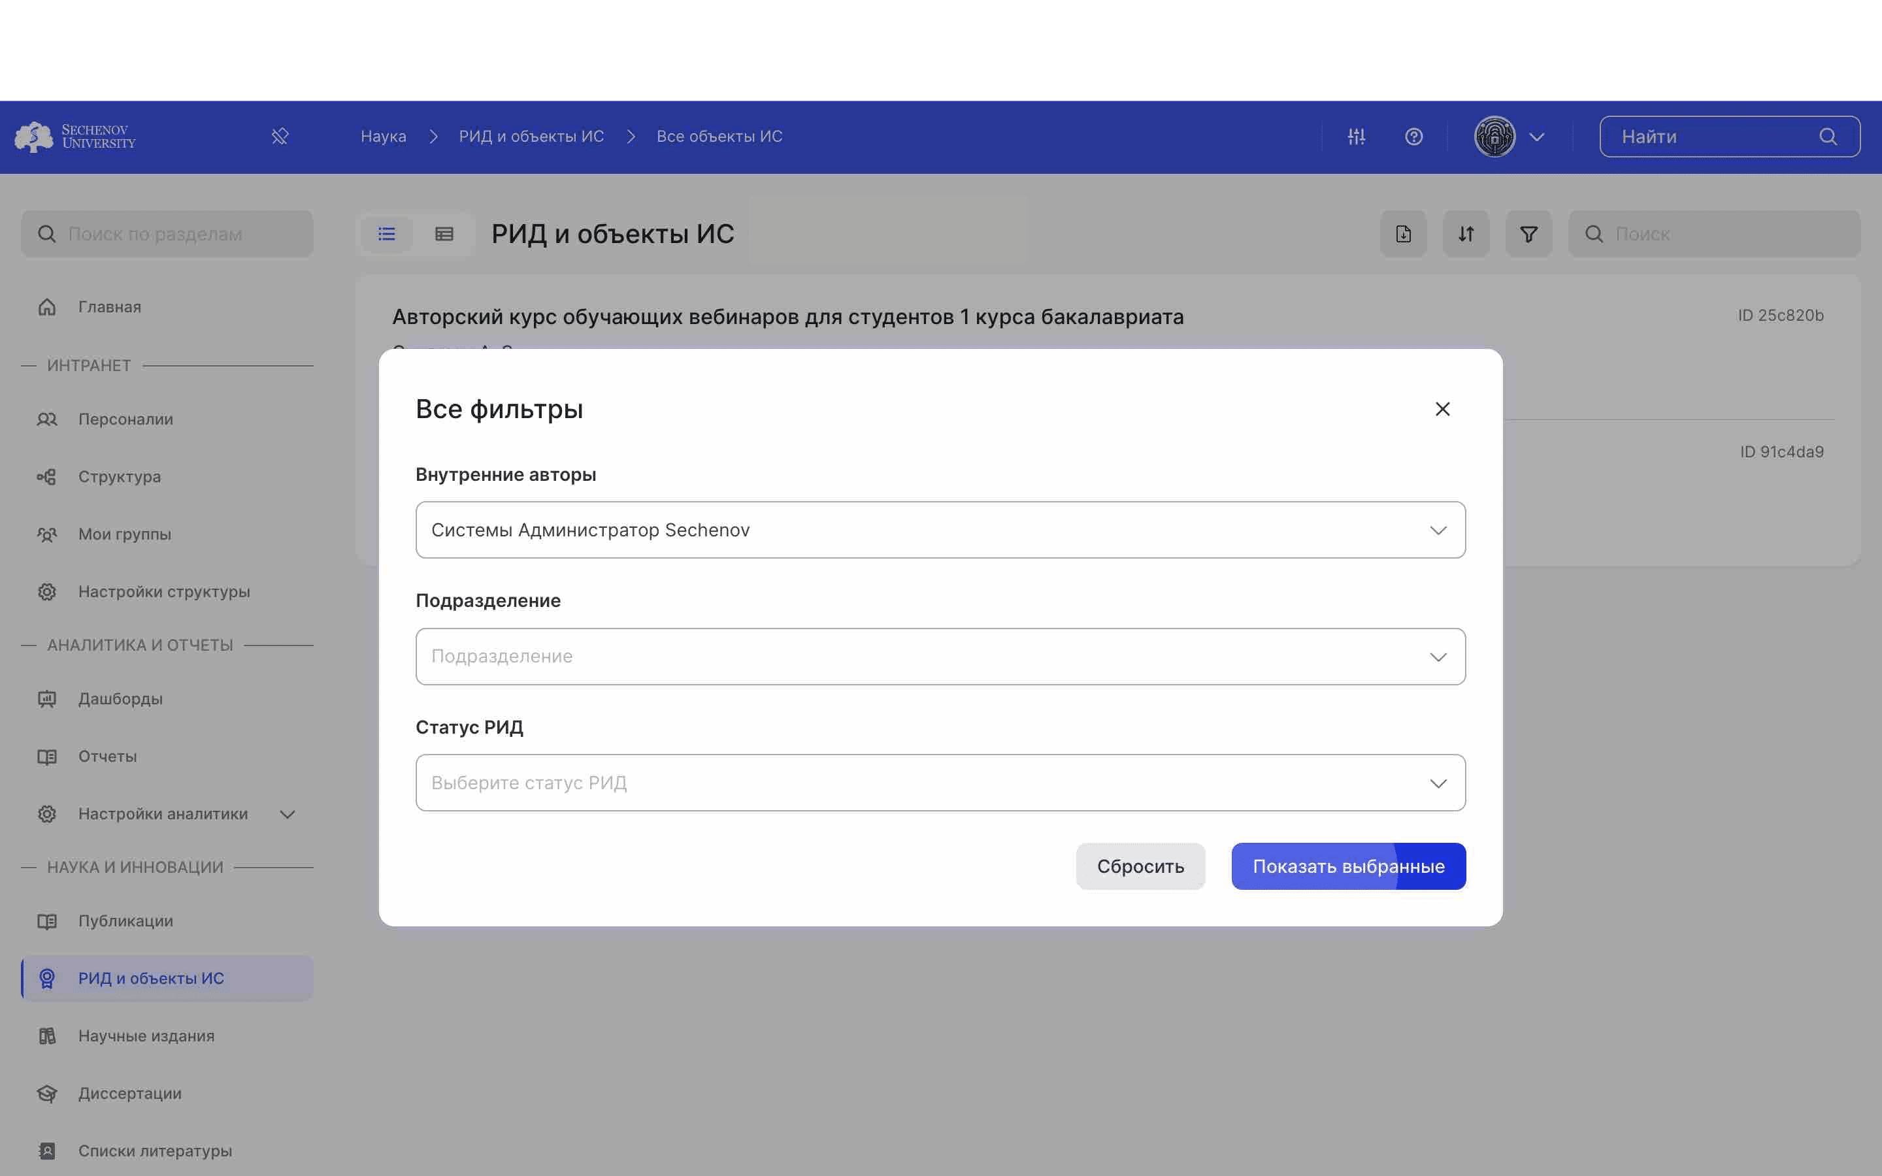Click the unpin sidebar icon
The height and width of the screenshot is (1176, 1882).
tap(280, 137)
